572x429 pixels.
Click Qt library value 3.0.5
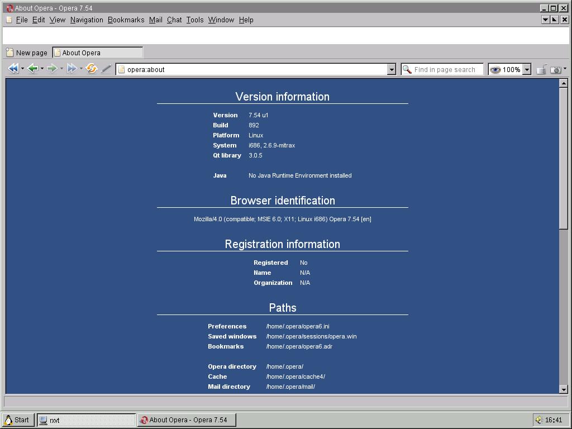pos(255,155)
